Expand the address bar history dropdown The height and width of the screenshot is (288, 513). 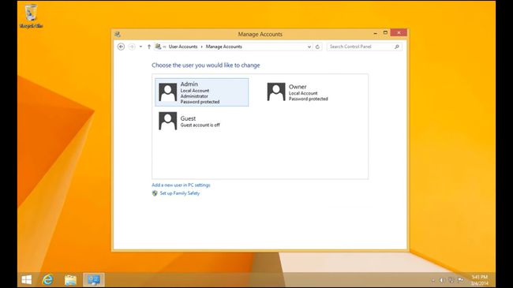pyautogui.click(x=309, y=47)
